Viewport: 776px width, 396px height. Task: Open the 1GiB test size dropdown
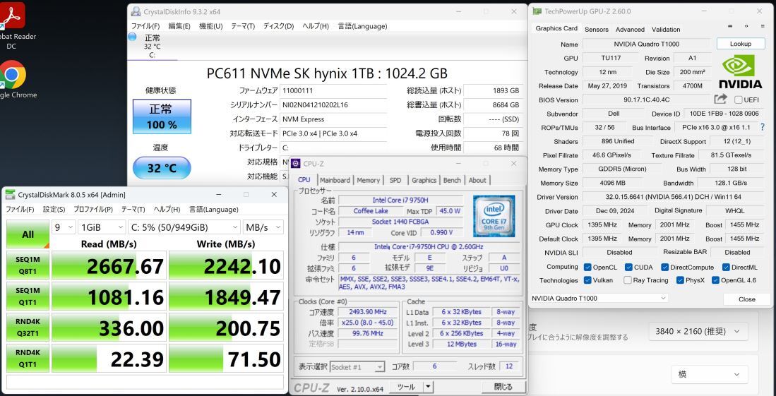(x=102, y=227)
